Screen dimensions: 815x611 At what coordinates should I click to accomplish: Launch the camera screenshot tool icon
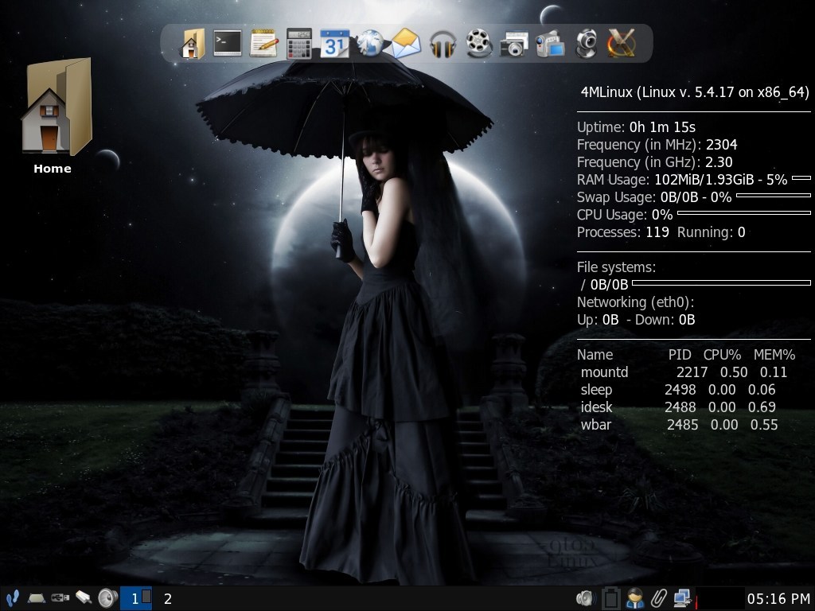(514, 45)
